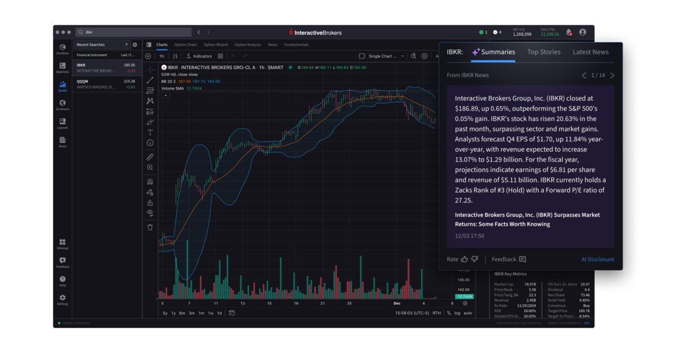Switch to the Fundamentals tab
This screenshot has width=676, height=353.
click(296, 44)
